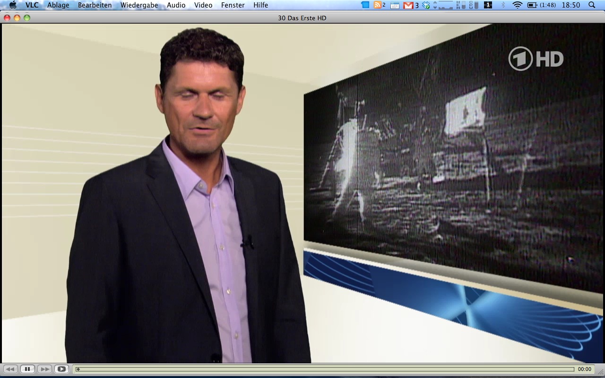Click the window title 30 Das Erste HD
This screenshot has height=378, width=605.
pos(302,18)
